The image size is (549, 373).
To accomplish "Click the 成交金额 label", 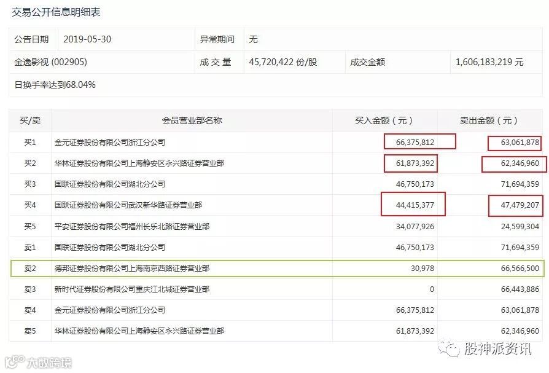I will tap(368, 62).
